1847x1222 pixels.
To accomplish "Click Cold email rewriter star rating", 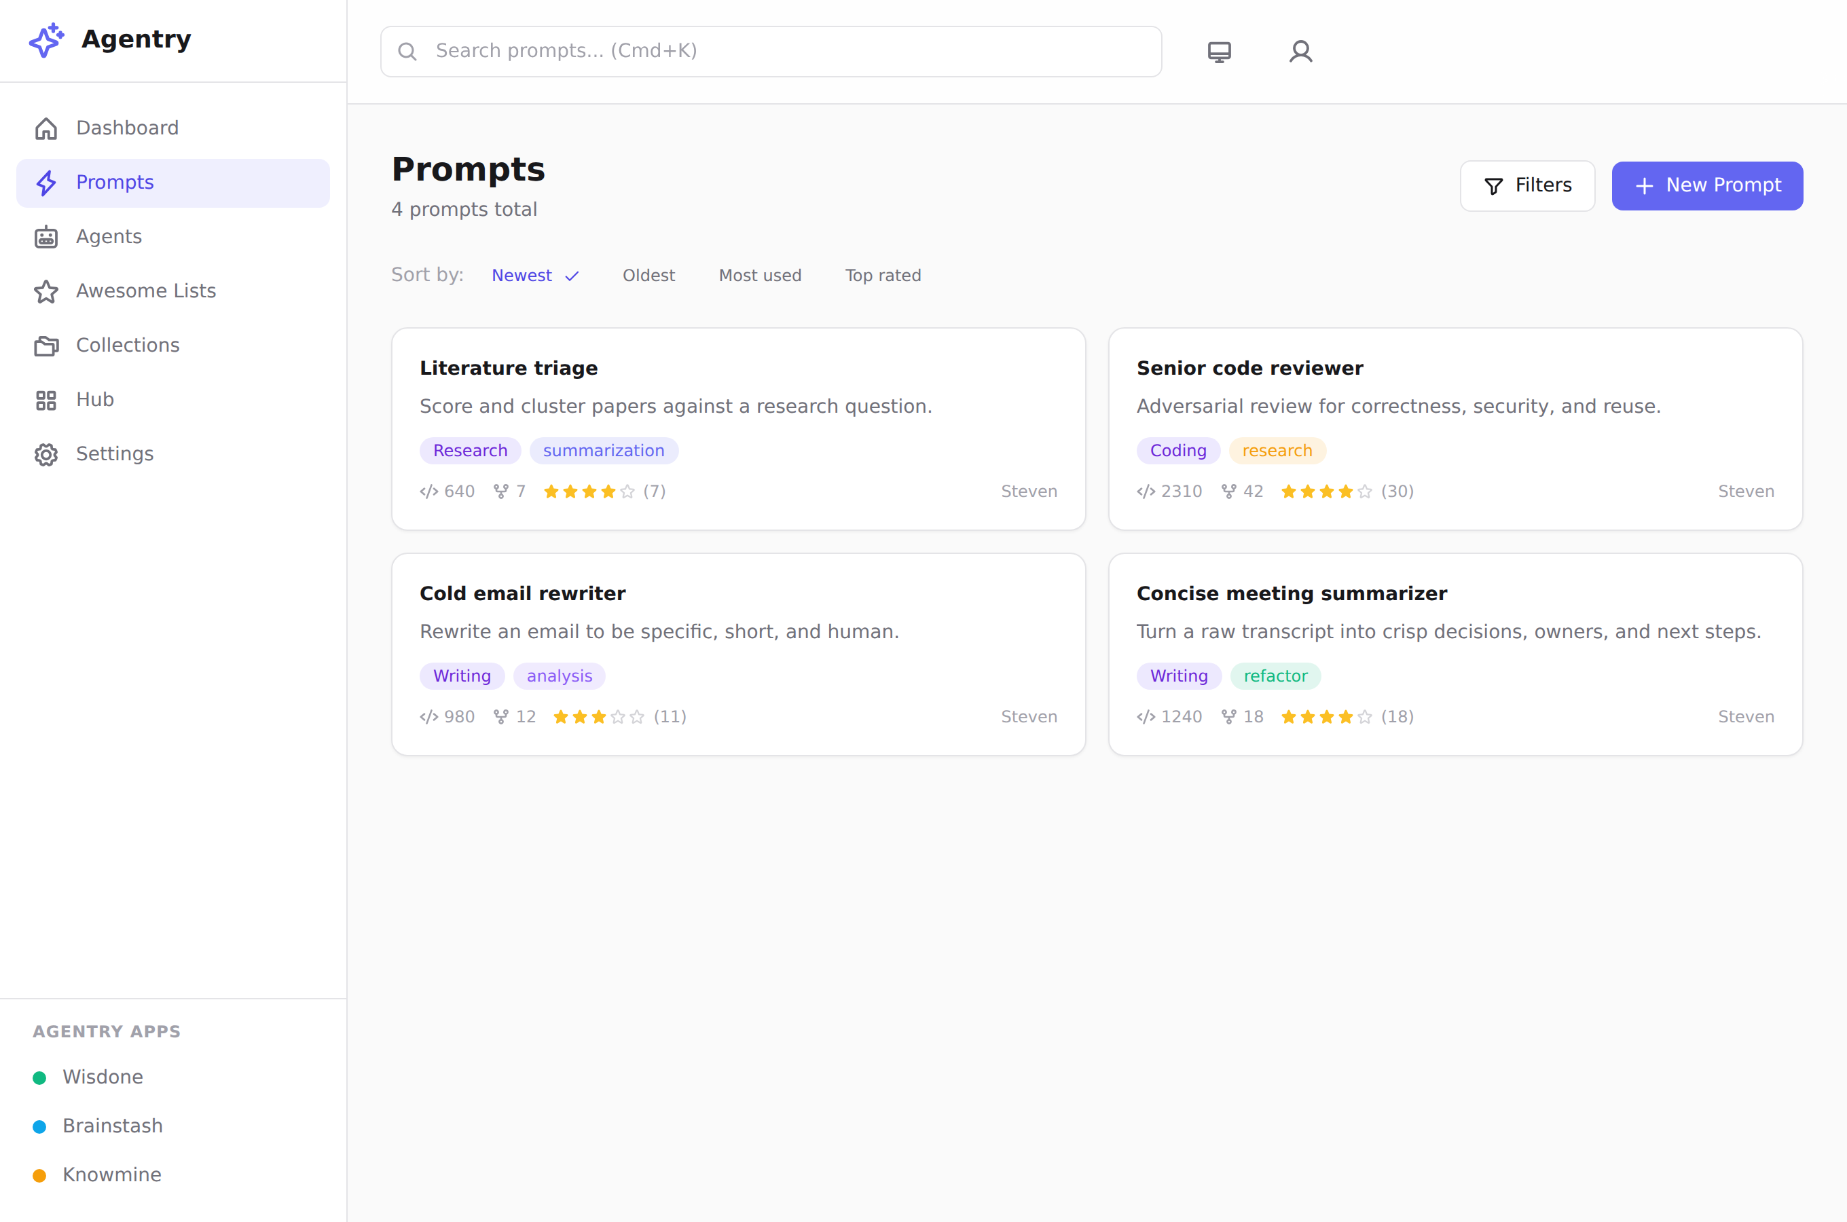I will tap(598, 716).
